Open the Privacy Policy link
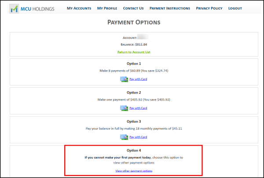The image size is (264, 178). tap(209, 8)
